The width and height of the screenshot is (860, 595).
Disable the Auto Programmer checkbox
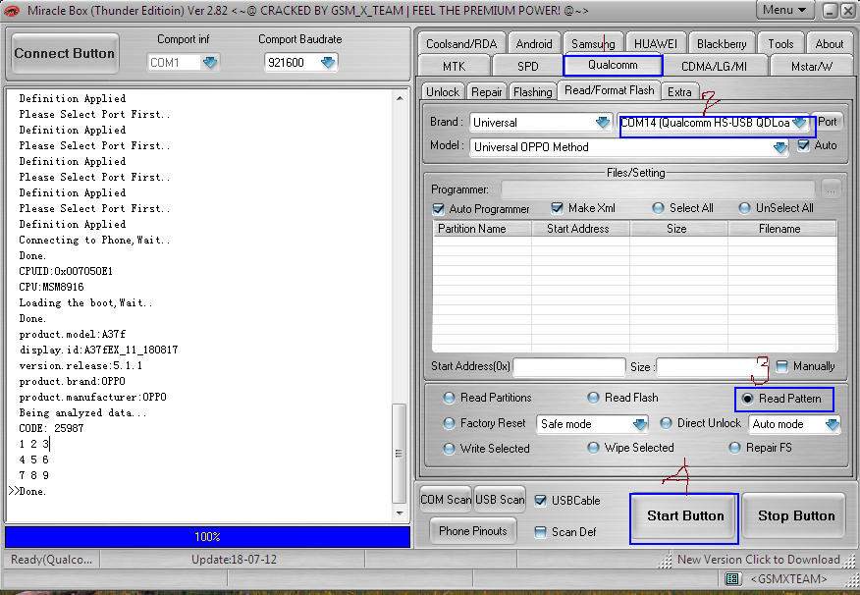(x=438, y=209)
